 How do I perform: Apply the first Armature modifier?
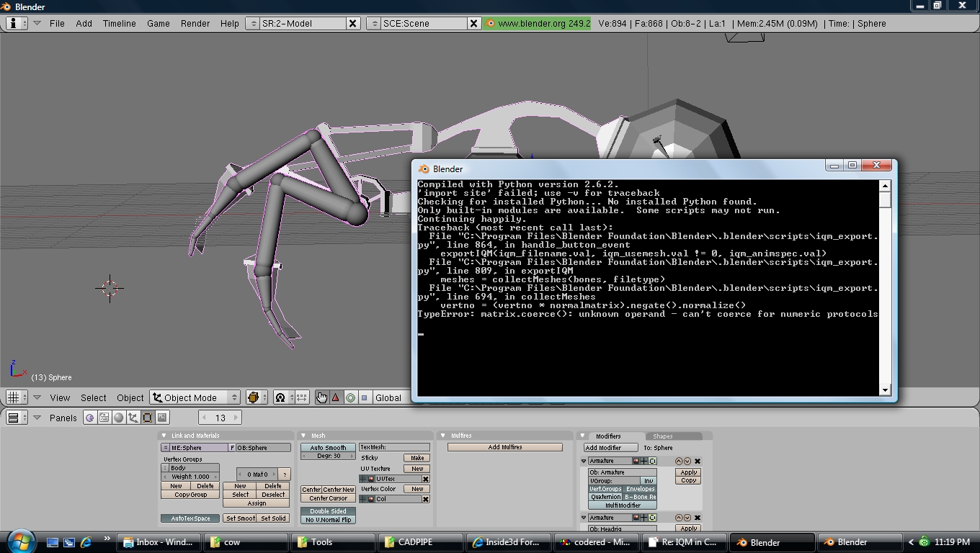pos(688,472)
